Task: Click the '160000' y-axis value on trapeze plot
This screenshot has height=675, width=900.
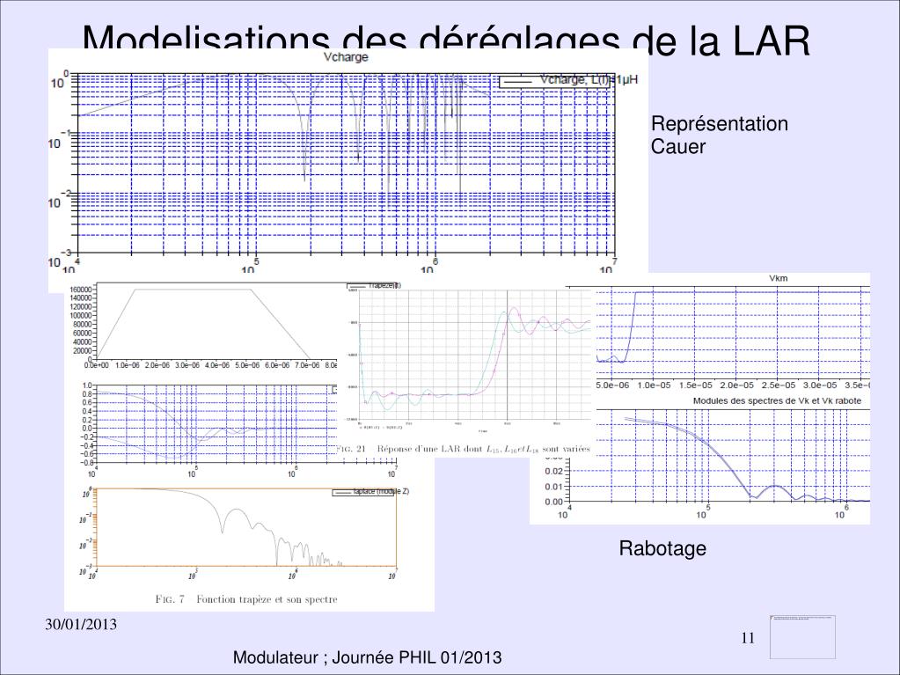Action: pos(80,290)
